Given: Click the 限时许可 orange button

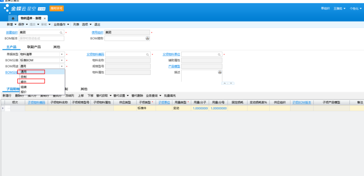Looking at the screenshot, I should (x=57, y=8).
